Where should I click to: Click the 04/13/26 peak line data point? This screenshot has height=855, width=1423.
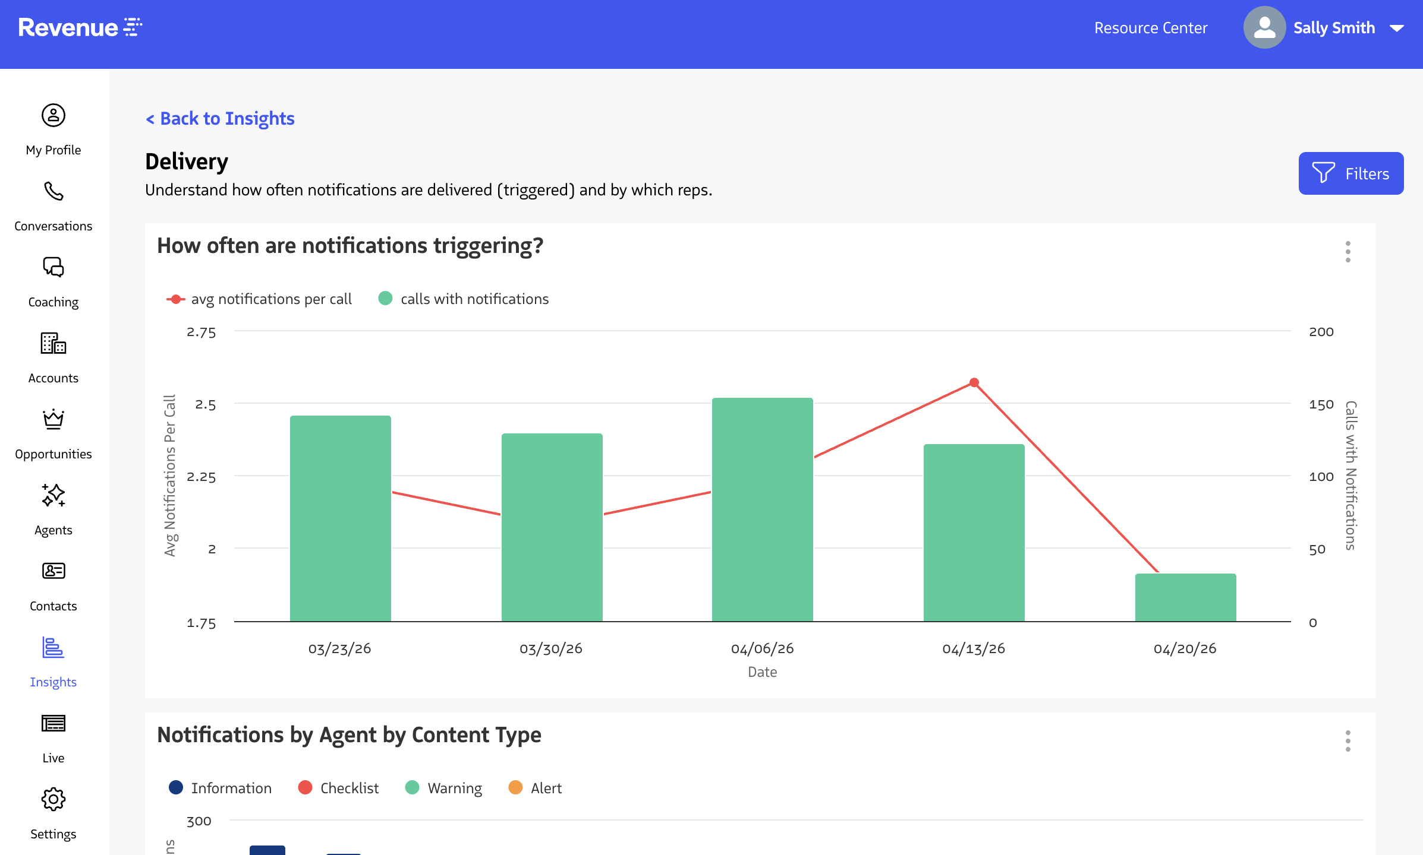tap(974, 383)
